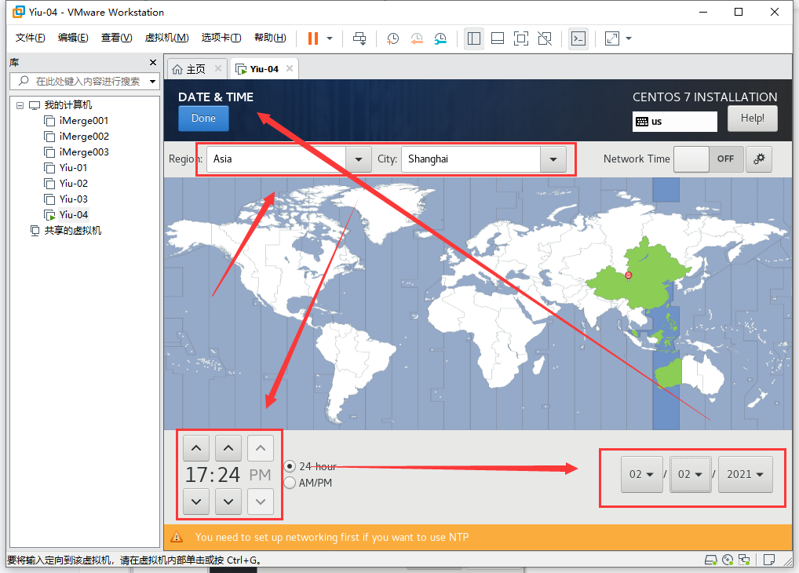Collapse the 我的计算机 tree node
Image resolution: width=799 pixels, height=573 pixels.
coord(20,105)
